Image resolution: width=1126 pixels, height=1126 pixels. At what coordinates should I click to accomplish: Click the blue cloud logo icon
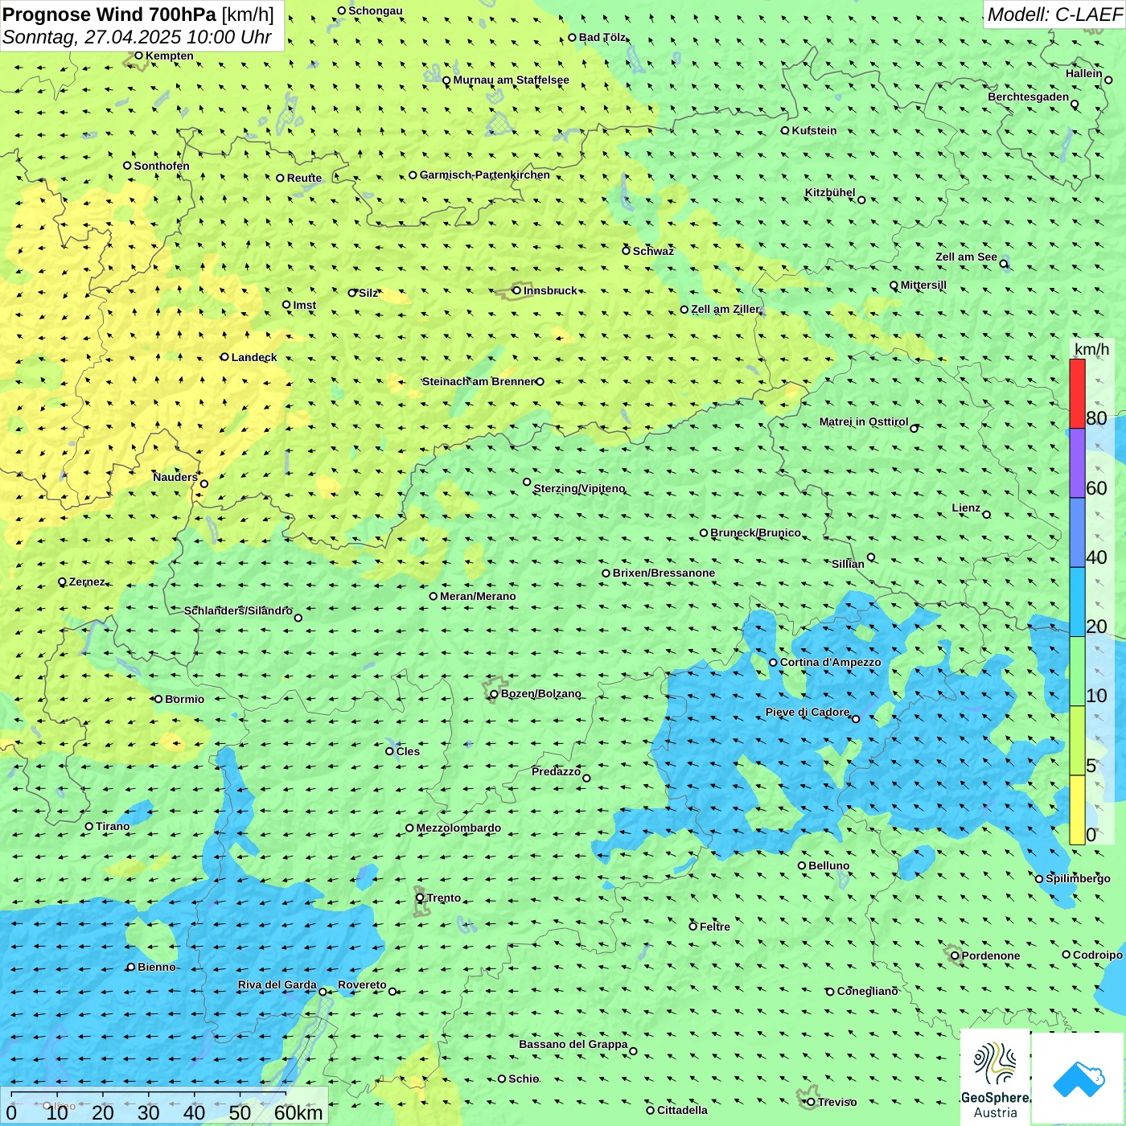coord(1078,1079)
